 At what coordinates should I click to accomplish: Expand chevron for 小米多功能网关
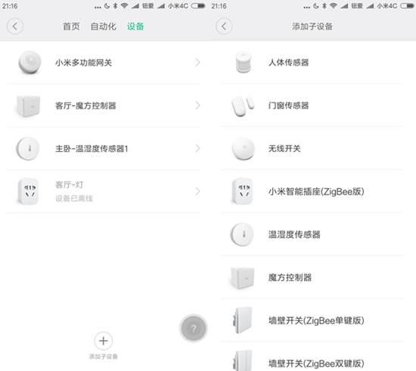click(197, 63)
